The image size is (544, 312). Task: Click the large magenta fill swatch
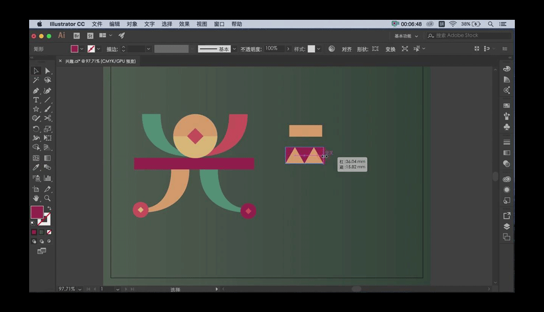pyautogui.click(x=37, y=213)
